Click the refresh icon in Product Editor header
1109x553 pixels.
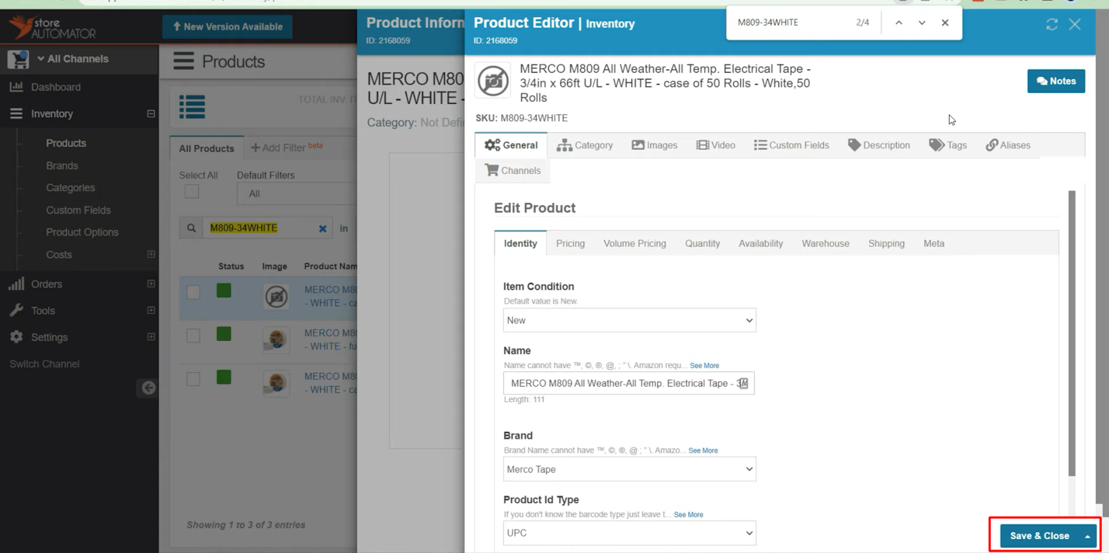tap(1051, 24)
